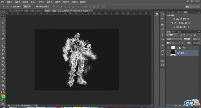Screen dimensions: 201x108
Task: Pick the Zoom magnifier tool
Action: pyautogui.click(x=3, y=89)
